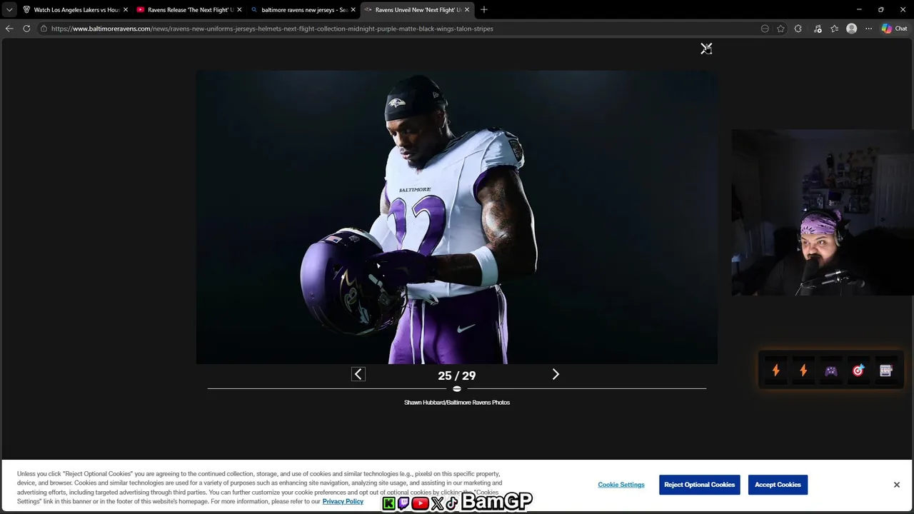Image resolution: width=914 pixels, height=514 pixels.
Task: Close the Ravens Release YouTube tab
Action: 239,10
